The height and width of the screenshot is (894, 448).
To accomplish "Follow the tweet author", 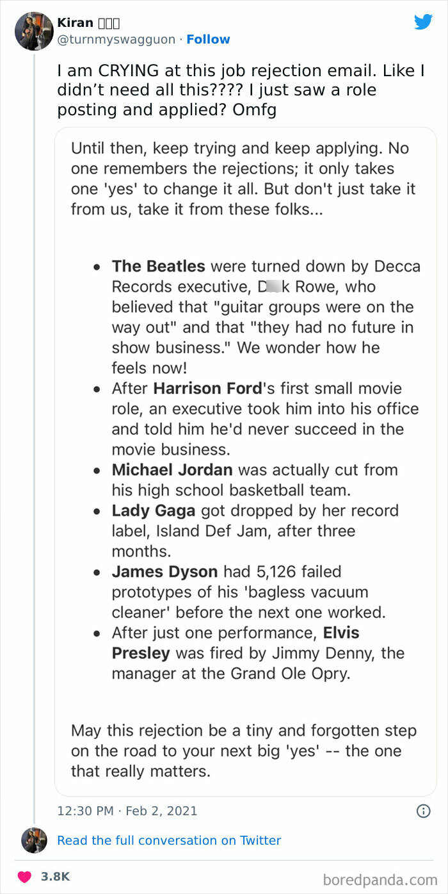I will point(208,40).
